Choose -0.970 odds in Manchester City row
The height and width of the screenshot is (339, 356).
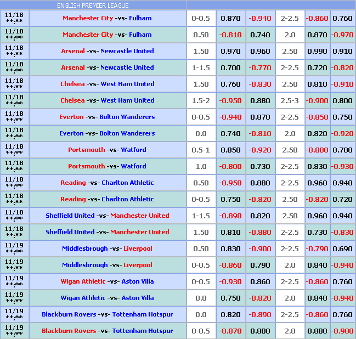[342, 35]
